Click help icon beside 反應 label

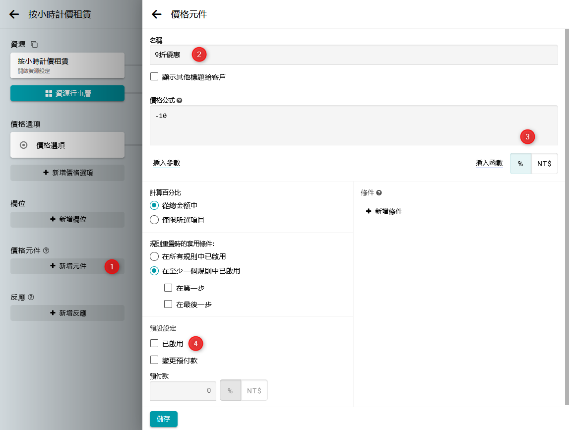[31, 298]
